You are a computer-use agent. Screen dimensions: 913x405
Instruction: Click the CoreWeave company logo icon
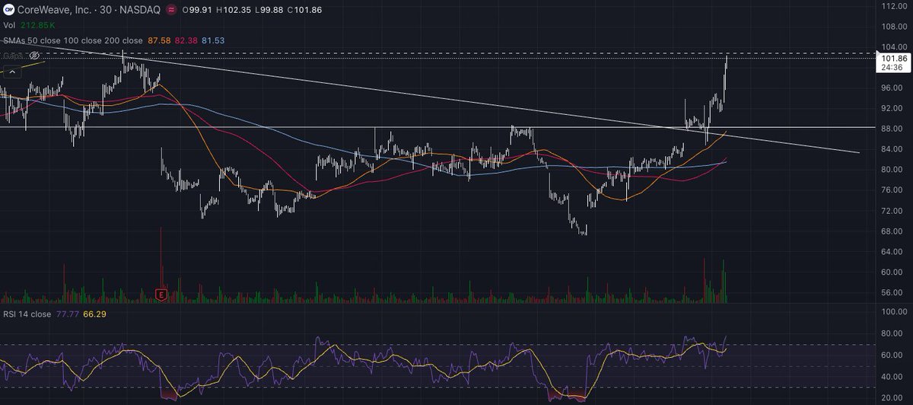point(8,8)
